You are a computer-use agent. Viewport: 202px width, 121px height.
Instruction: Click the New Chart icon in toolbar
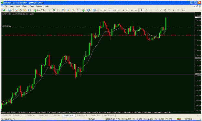4,10
